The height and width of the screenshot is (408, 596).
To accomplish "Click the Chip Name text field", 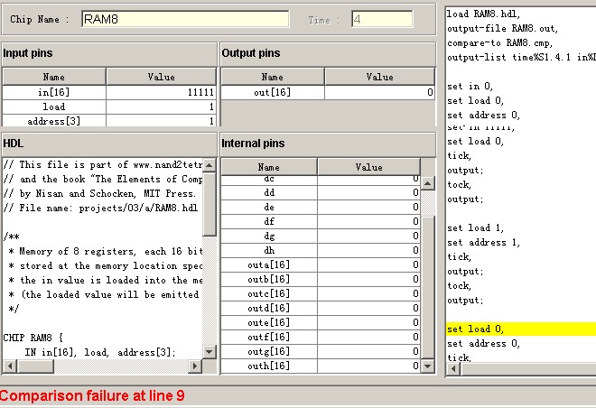I will 185,19.
